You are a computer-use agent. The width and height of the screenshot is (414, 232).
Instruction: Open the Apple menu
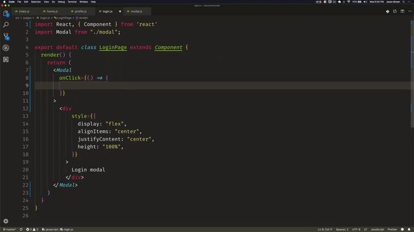[5, 2]
